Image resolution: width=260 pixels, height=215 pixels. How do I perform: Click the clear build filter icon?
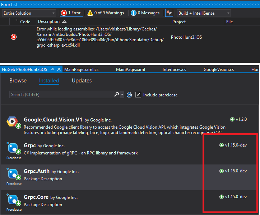pos(169,13)
